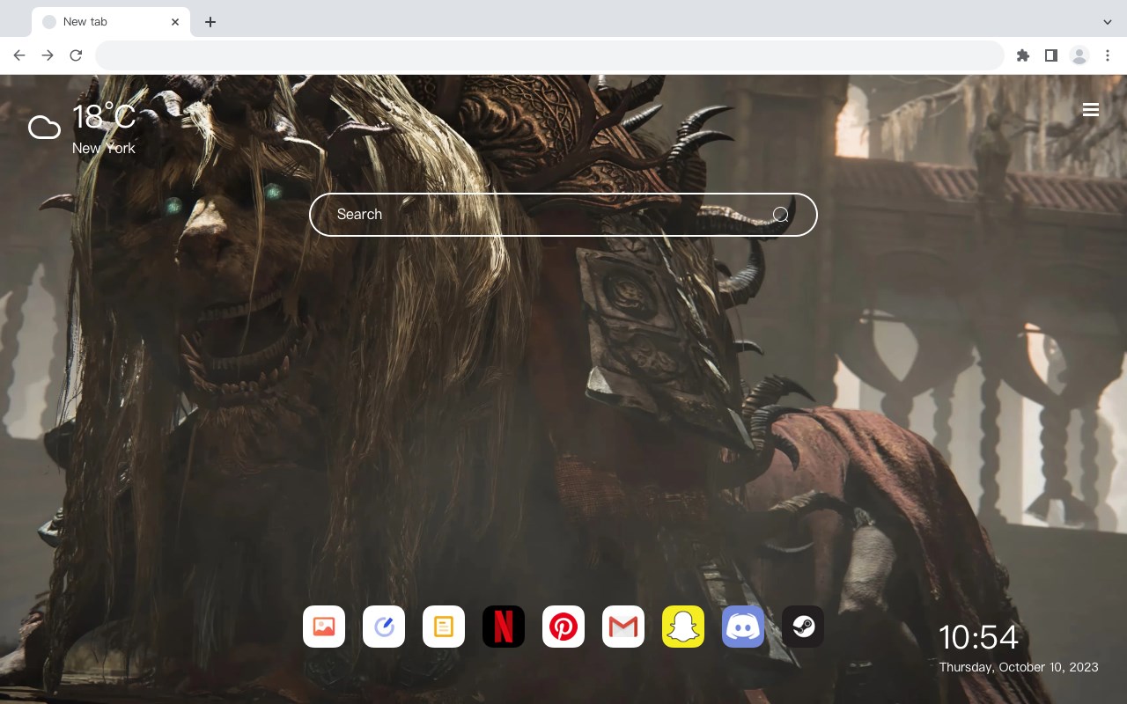
Task: Click into the Search input field
Action: 563,215
